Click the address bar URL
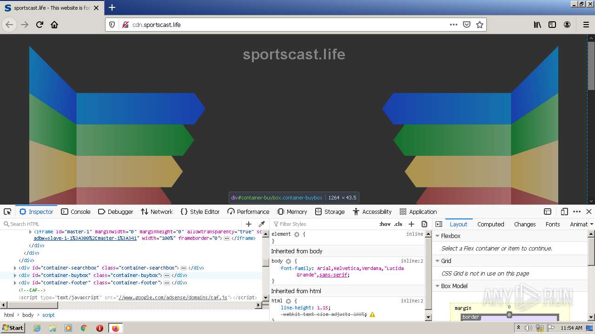This screenshot has height=334, width=595. 157,25
